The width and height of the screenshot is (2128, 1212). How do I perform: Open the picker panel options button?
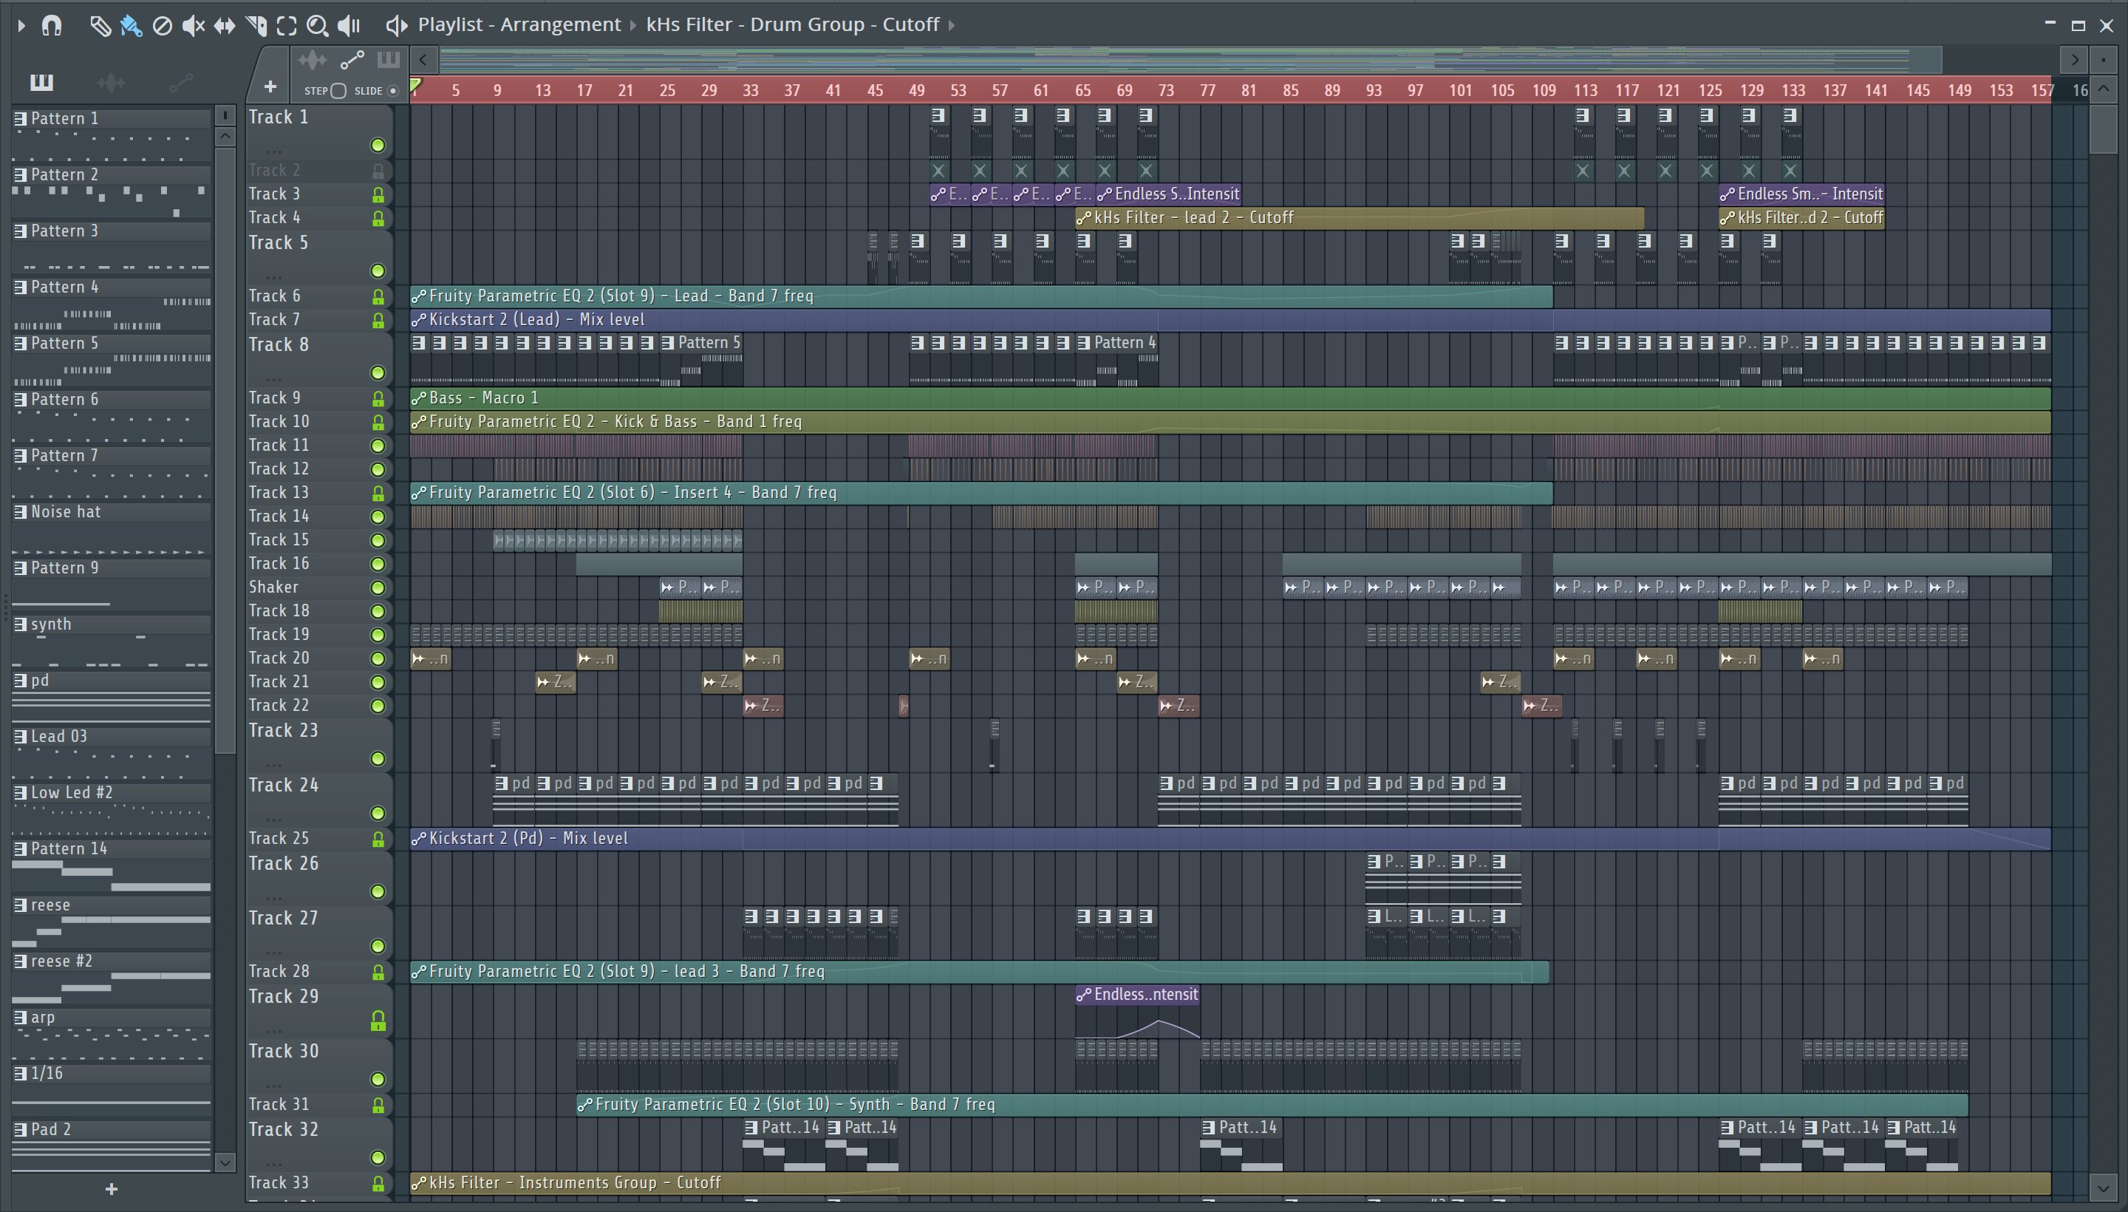tap(224, 116)
